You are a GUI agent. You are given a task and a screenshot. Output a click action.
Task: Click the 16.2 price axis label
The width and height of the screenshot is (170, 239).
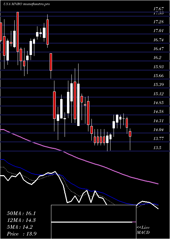pos(157,58)
